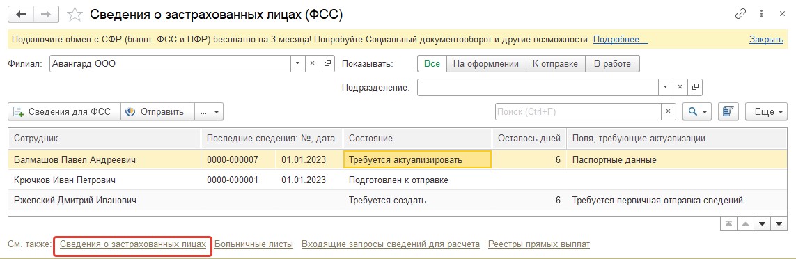Open the Филиал value in a new window
Image resolution: width=796 pixels, height=259 pixels.
pyautogui.click(x=327, y=64)
